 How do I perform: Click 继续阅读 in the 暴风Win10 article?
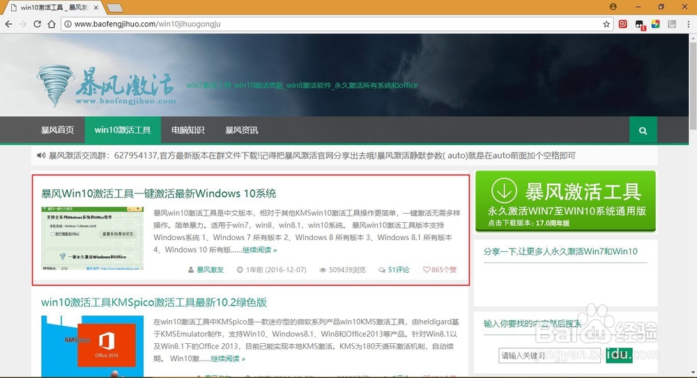coord(259,250)
